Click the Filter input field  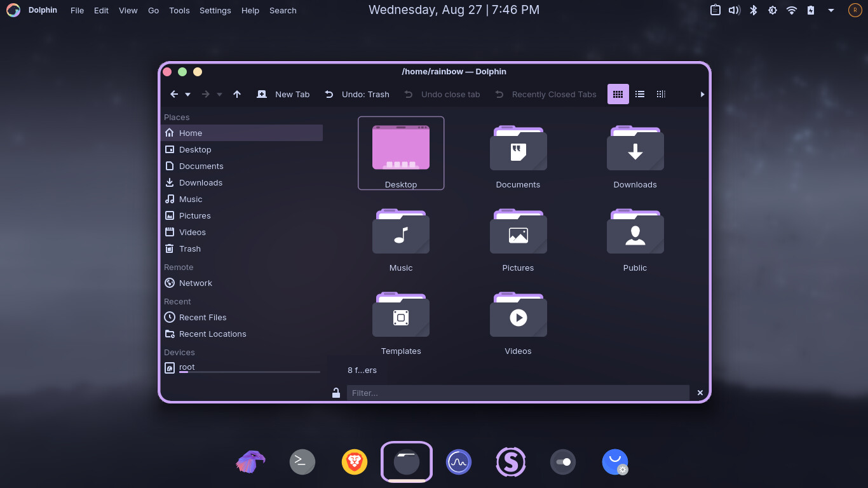pyautogui.click(x=517, y=393)
